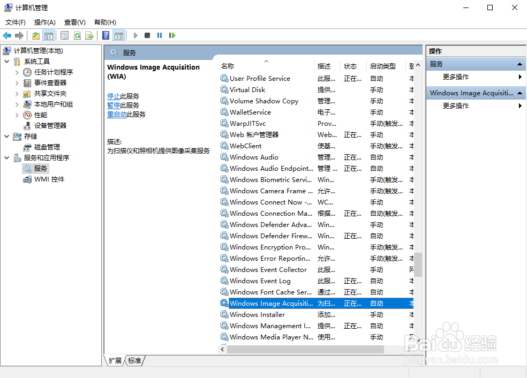Image resolution: width=527 pixels, height=378 pixels.
Task: Open 设备管理器 in the tree
Action: click(50, 126)
